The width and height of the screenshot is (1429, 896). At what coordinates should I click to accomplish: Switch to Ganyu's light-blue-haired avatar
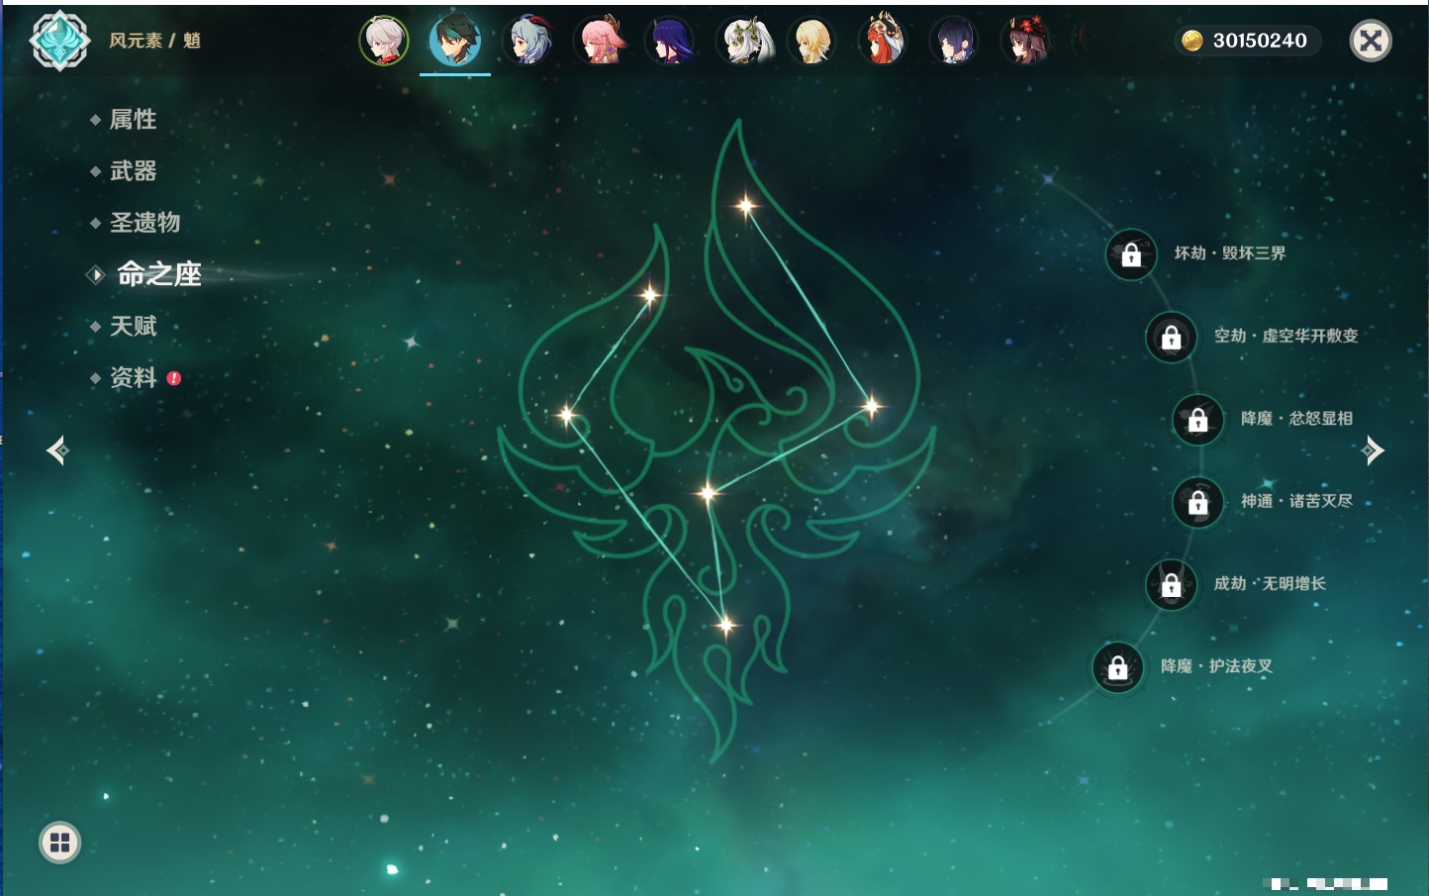coord(527,41)
